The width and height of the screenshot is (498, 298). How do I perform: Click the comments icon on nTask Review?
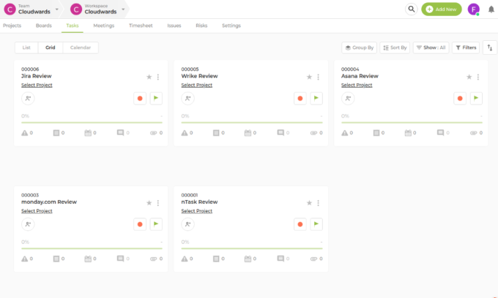[280, 259]
